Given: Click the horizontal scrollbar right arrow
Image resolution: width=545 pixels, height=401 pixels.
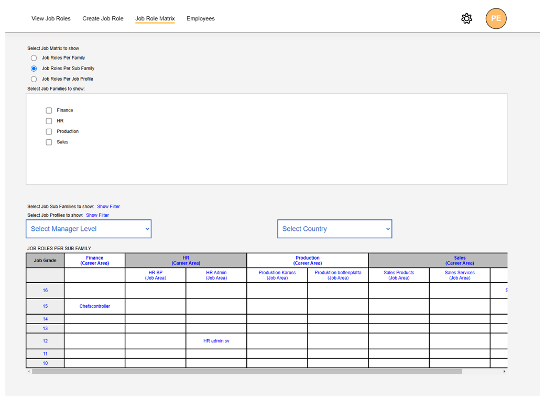Looking at the screenshot, I should click(504, 372).
